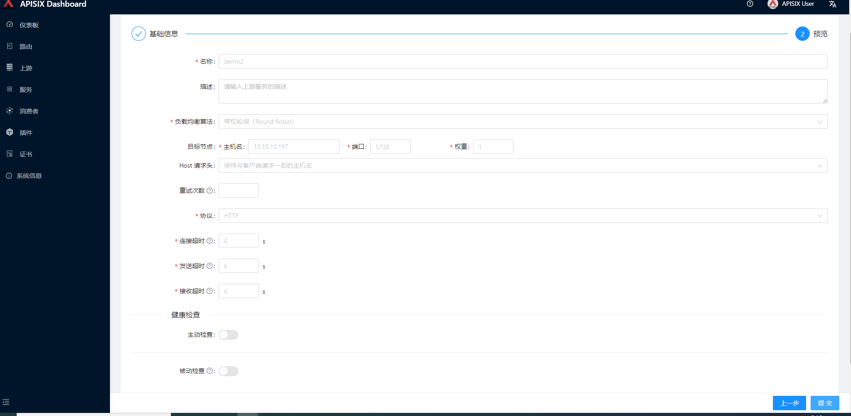Click help icon beside 重试次数
This screenshot has height=416, width=851.
[x=210, y=191]
